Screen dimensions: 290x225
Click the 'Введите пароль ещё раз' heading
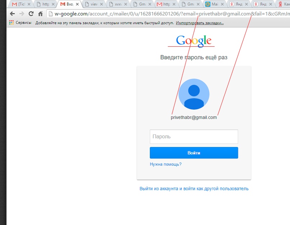pos(194,58)
